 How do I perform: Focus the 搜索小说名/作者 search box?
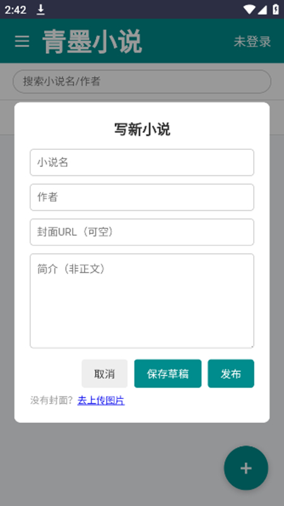142,82
